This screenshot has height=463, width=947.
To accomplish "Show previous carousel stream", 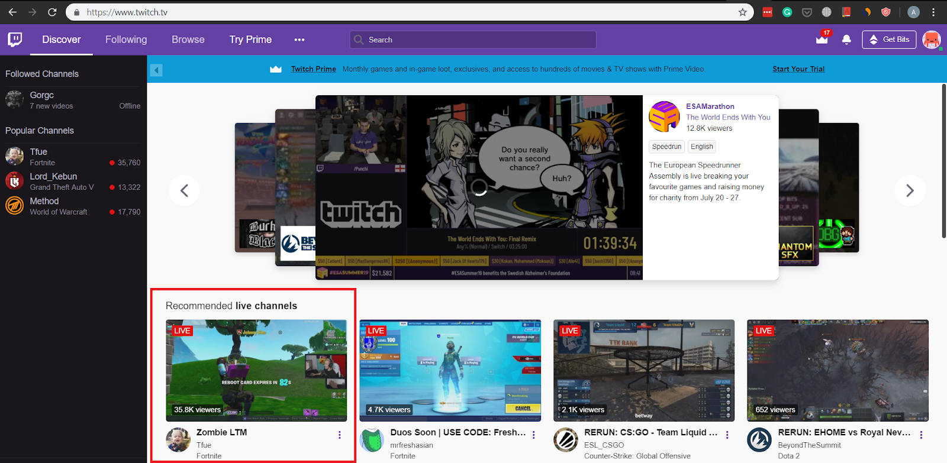I will 184,190.
